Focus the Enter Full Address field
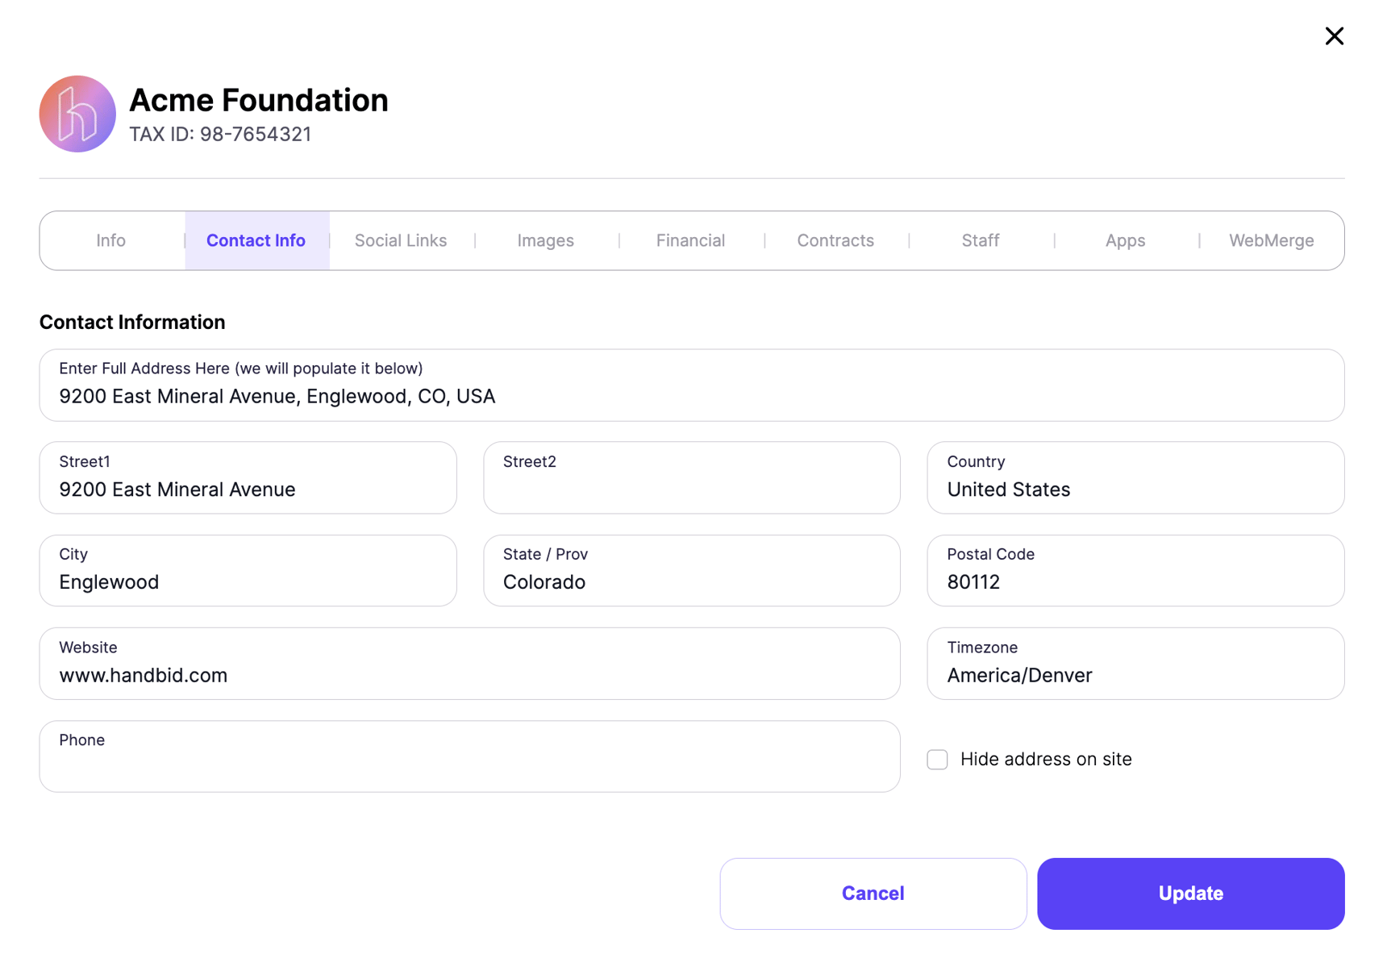This screenshot has width=1387, height=954. tap(692, 385)
